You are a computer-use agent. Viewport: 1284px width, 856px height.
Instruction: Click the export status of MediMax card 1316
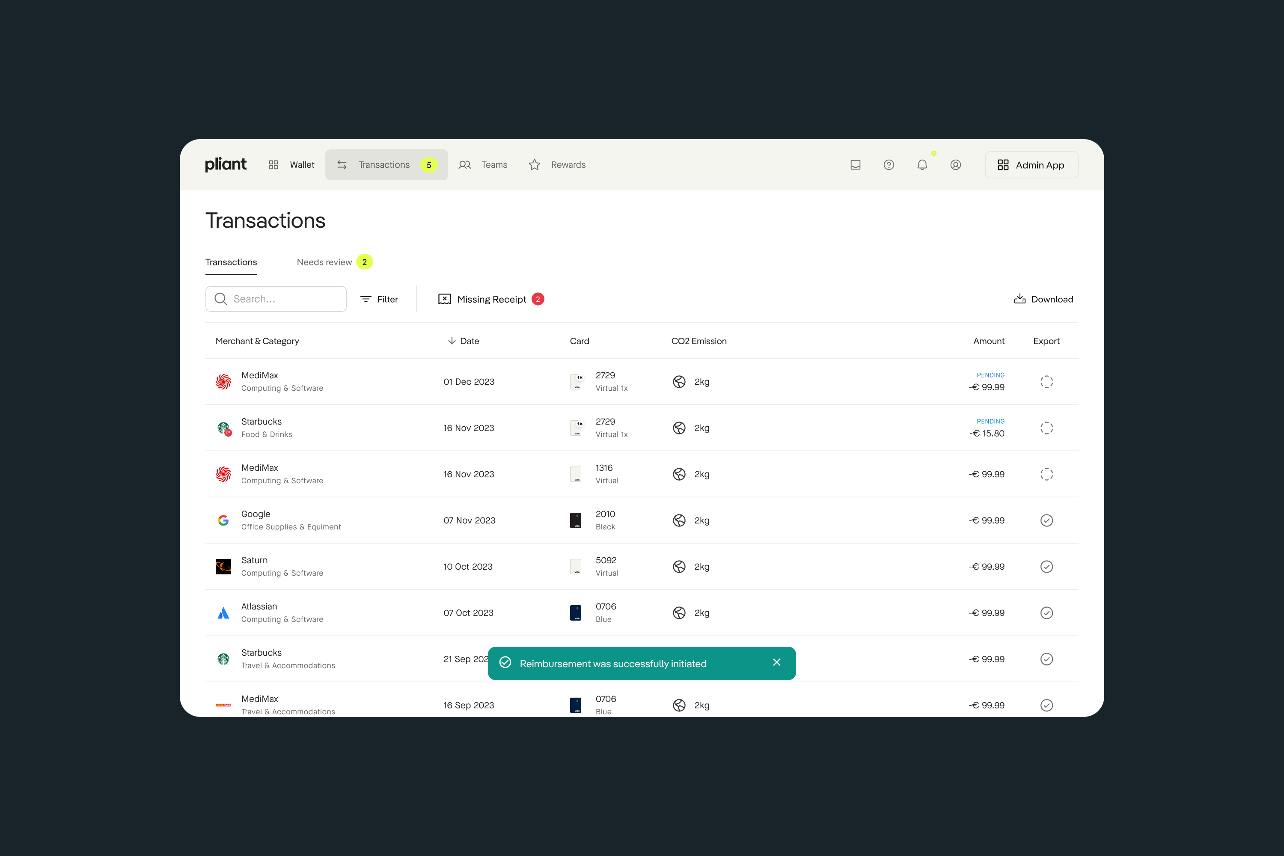[1046, 474]
